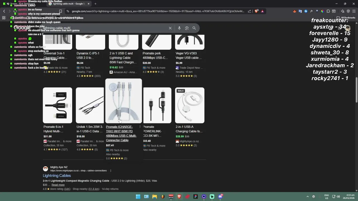Open the Promate 6-in-1 Hybrid Multi product image
This screenshot has width=358, height=201.
57,105
